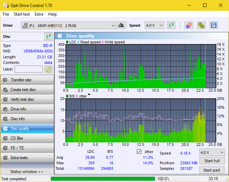Image resolution: width=229 pixels, height=182 pixels.
Task: Click the Test completed status text
Action: click(14, 179)
